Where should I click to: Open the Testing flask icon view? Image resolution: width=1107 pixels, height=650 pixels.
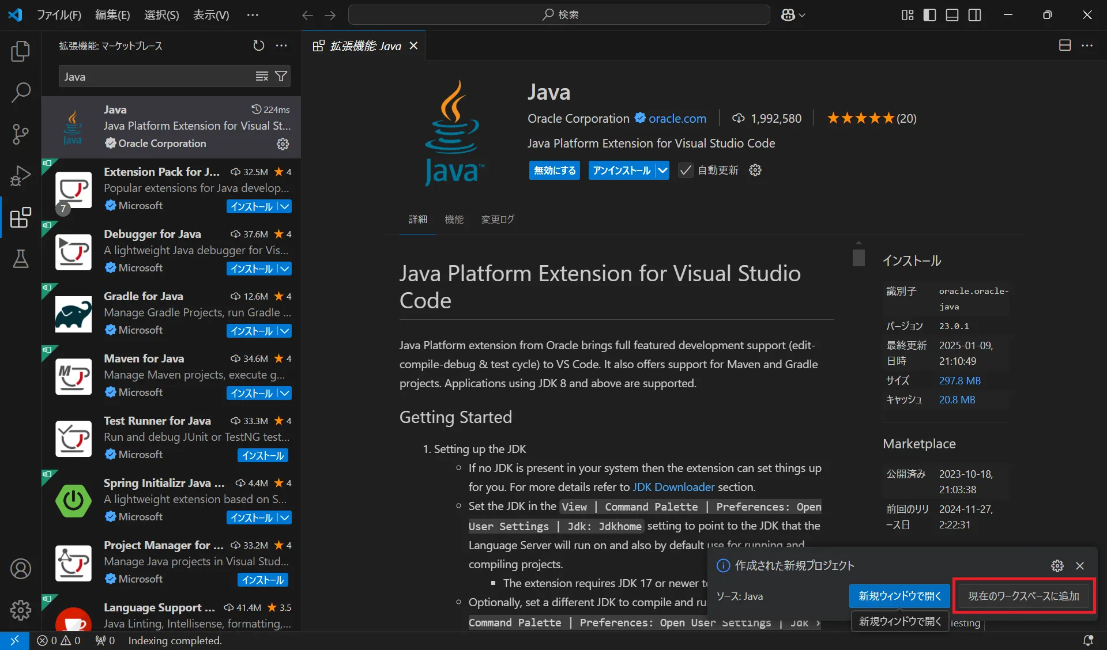[21, 259]
